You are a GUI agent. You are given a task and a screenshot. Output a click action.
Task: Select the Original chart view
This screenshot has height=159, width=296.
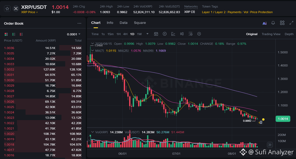[252, 34]
